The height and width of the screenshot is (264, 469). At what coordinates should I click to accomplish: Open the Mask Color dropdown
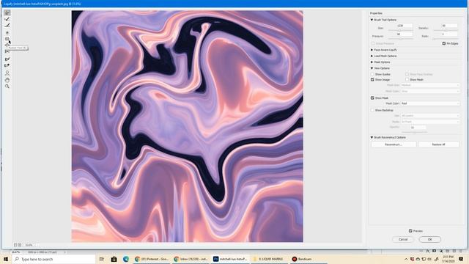coord(430,103)
